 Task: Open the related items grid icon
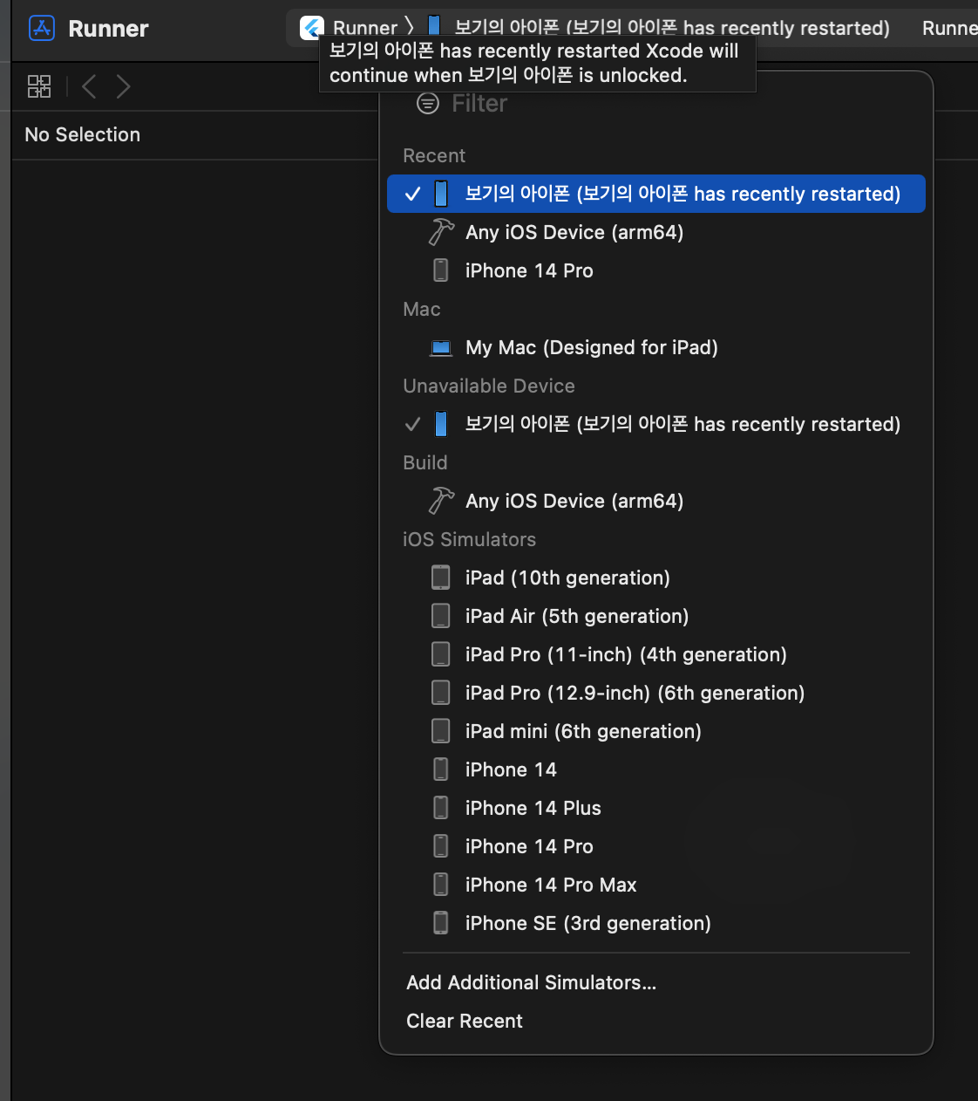[39, 86]
